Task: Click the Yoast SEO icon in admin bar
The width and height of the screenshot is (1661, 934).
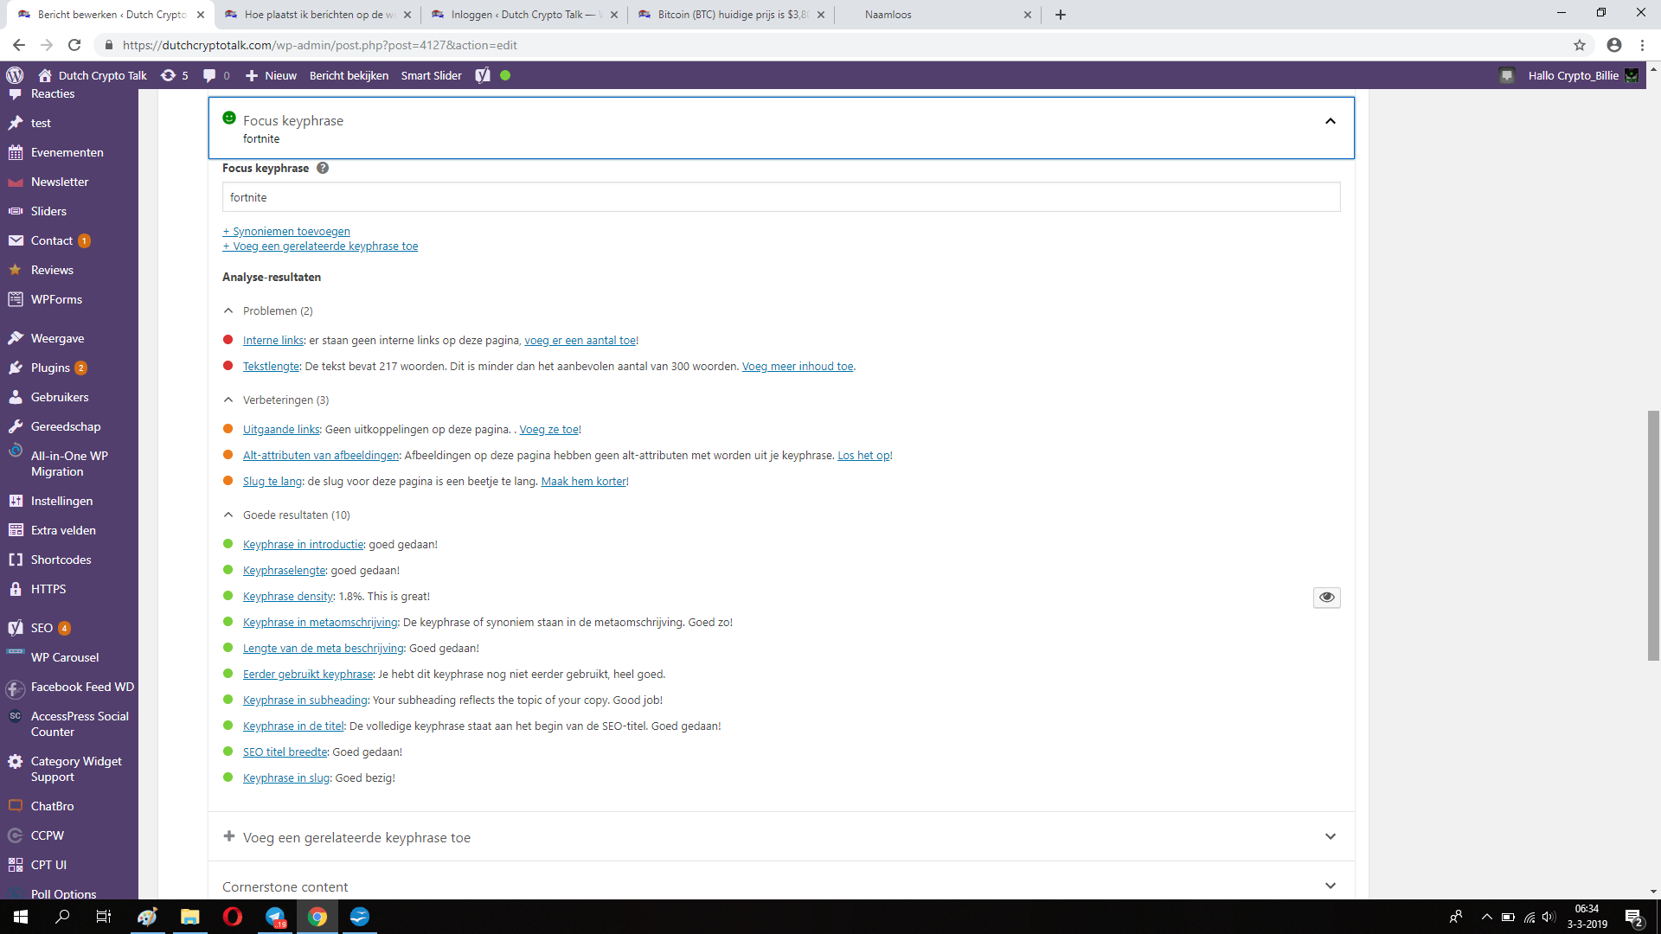Action: click(483, 75)
